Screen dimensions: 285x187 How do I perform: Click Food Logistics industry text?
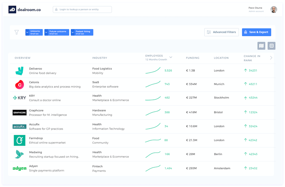coord(102,69)
